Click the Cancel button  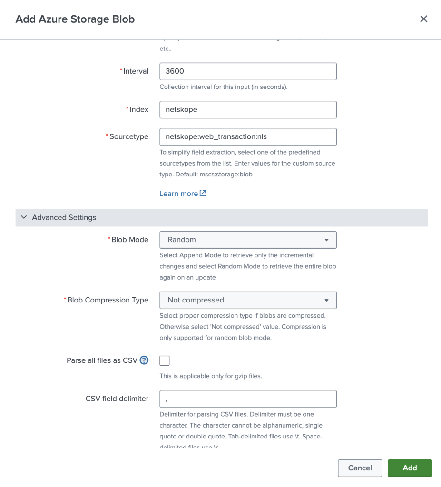(360, 468)
